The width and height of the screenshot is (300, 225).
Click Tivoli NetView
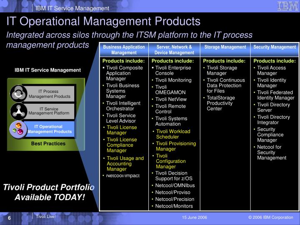[171, 99]
